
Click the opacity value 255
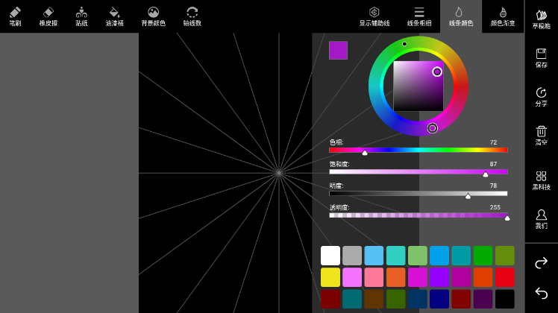[495, 207]
